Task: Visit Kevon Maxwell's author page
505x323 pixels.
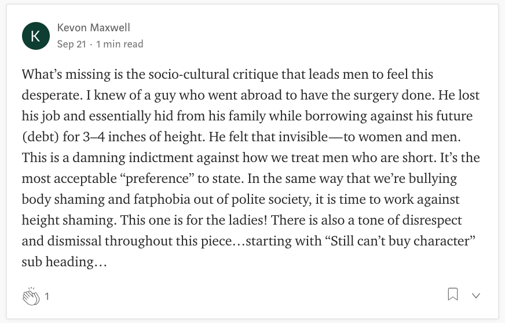Action: 93,28
